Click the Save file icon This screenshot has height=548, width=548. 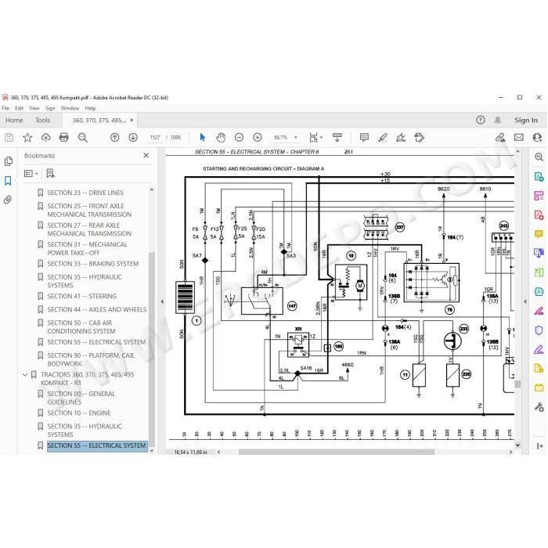pyautogui.click(x=9, y=137)
